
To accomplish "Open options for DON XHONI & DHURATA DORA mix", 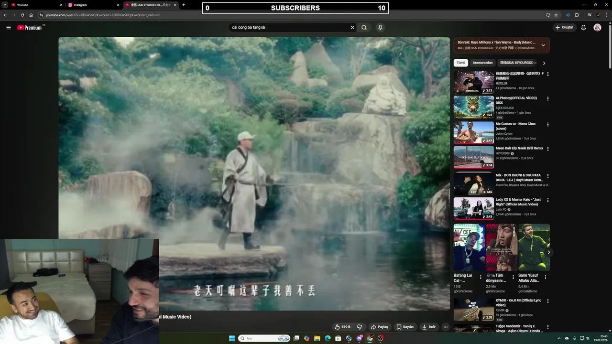I will tap(548, 176).
